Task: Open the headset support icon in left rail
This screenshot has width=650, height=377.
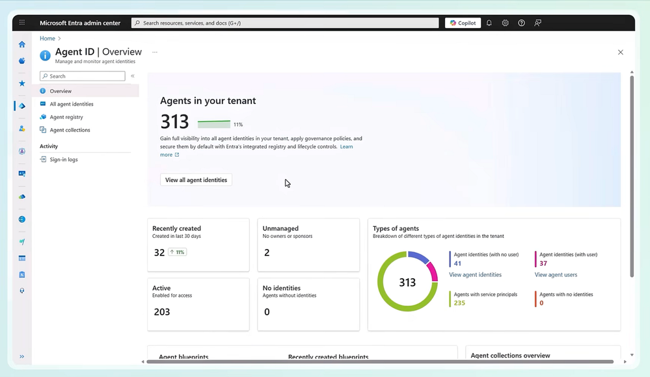Action: (x=22, y=291)
